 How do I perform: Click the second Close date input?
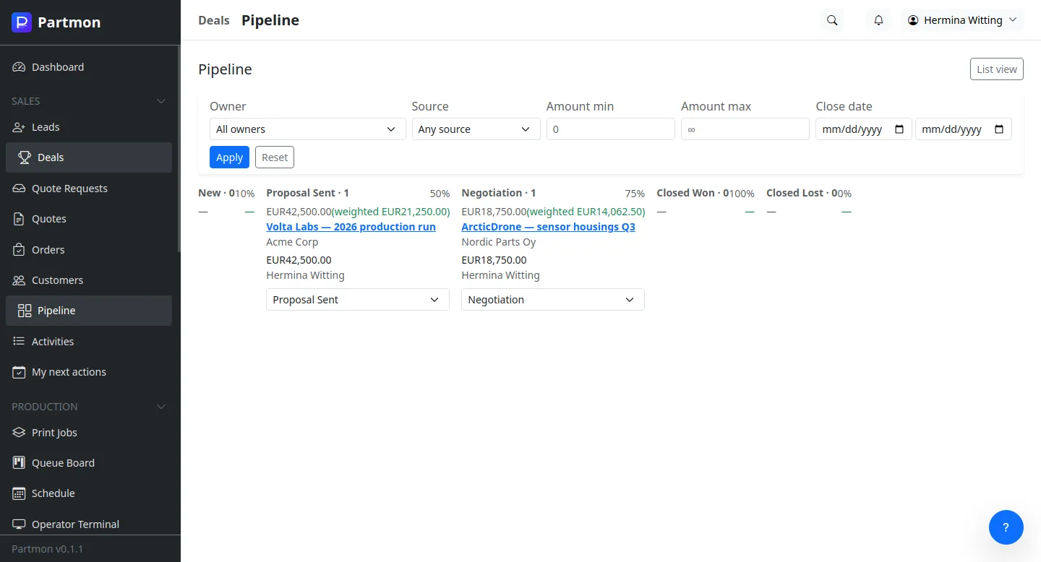(x=964, y=129)
